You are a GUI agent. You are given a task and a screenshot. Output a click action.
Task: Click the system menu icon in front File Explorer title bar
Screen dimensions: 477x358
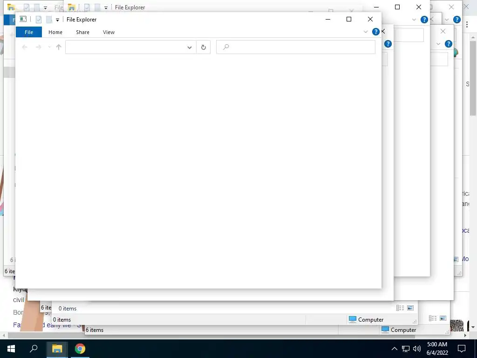click(23, 19)
